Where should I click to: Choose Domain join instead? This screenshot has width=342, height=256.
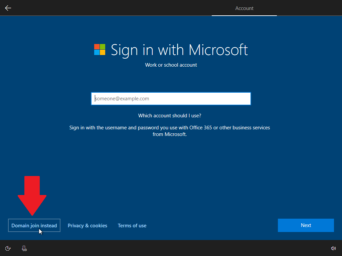tap(34, 225)
